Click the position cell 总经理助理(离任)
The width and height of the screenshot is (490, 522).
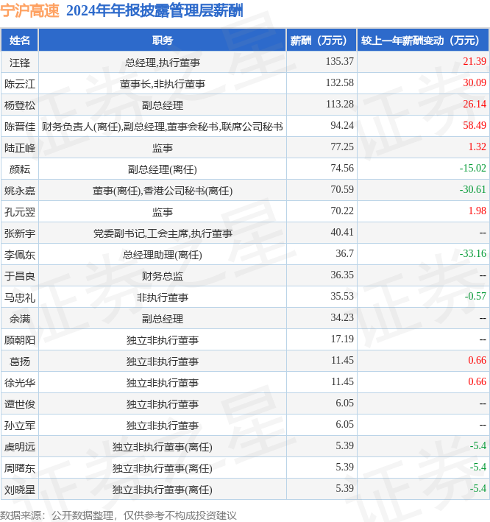[163, 254]
